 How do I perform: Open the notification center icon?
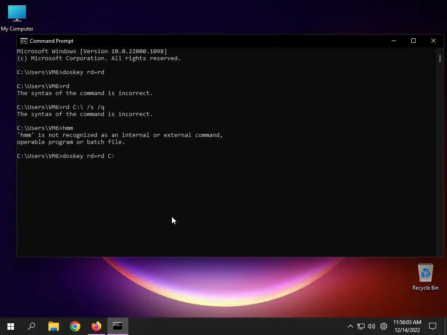tap(433, 326)
